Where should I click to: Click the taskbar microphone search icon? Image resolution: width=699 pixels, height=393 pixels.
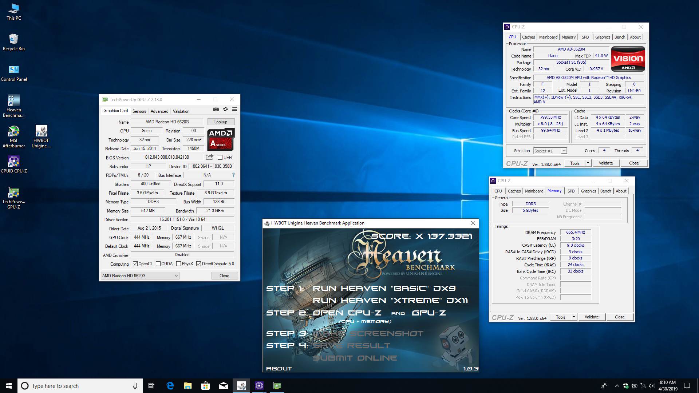point(135,386)
